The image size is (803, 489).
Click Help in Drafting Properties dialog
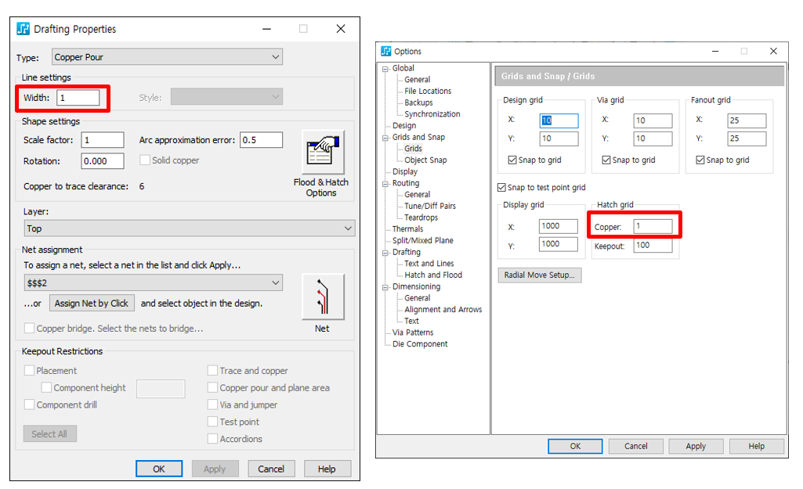327,469
